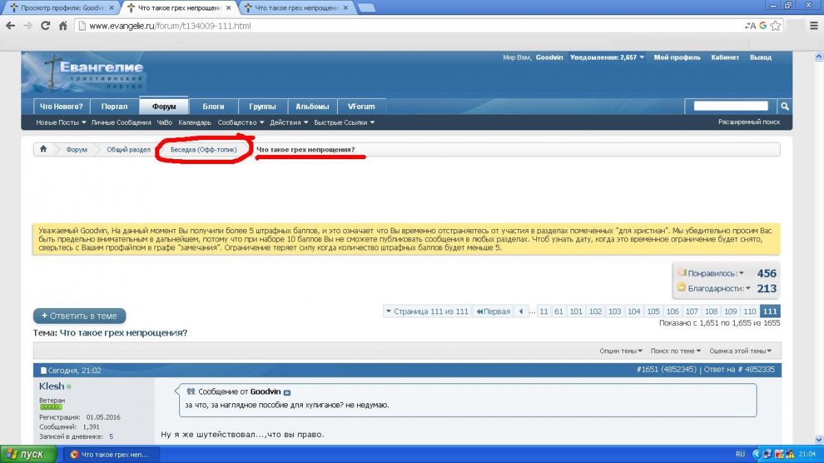
Task: Open the Что Нового? tab
Action: [61, 106]
